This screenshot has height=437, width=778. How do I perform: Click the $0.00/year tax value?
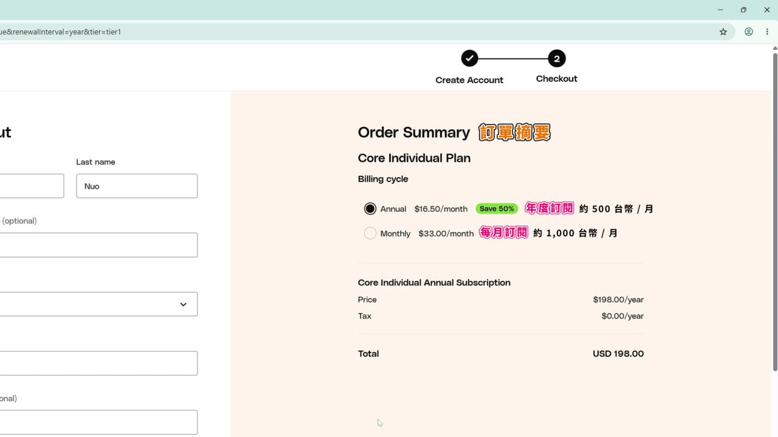pos(622,316)
